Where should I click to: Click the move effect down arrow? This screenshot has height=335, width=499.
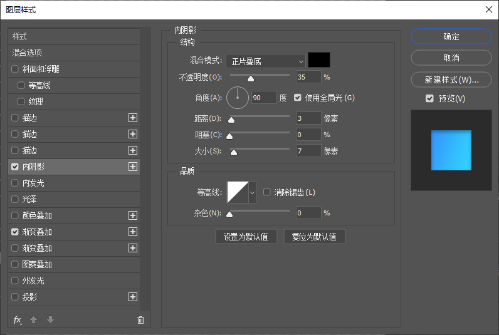point(50,320)
